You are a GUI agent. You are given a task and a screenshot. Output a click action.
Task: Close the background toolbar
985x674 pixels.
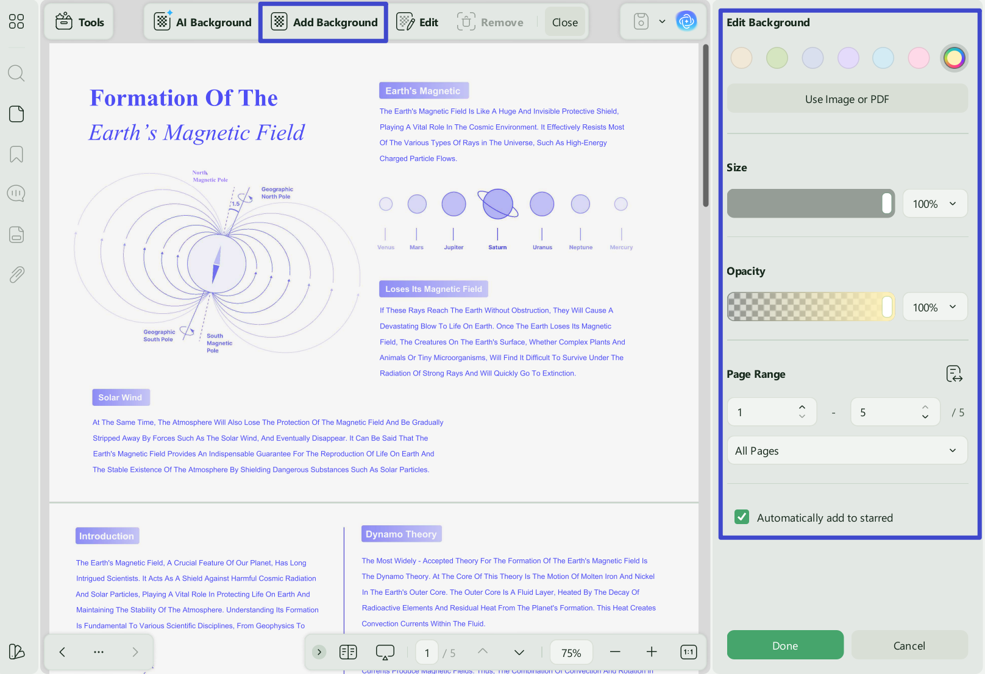[x=565, y=23]
